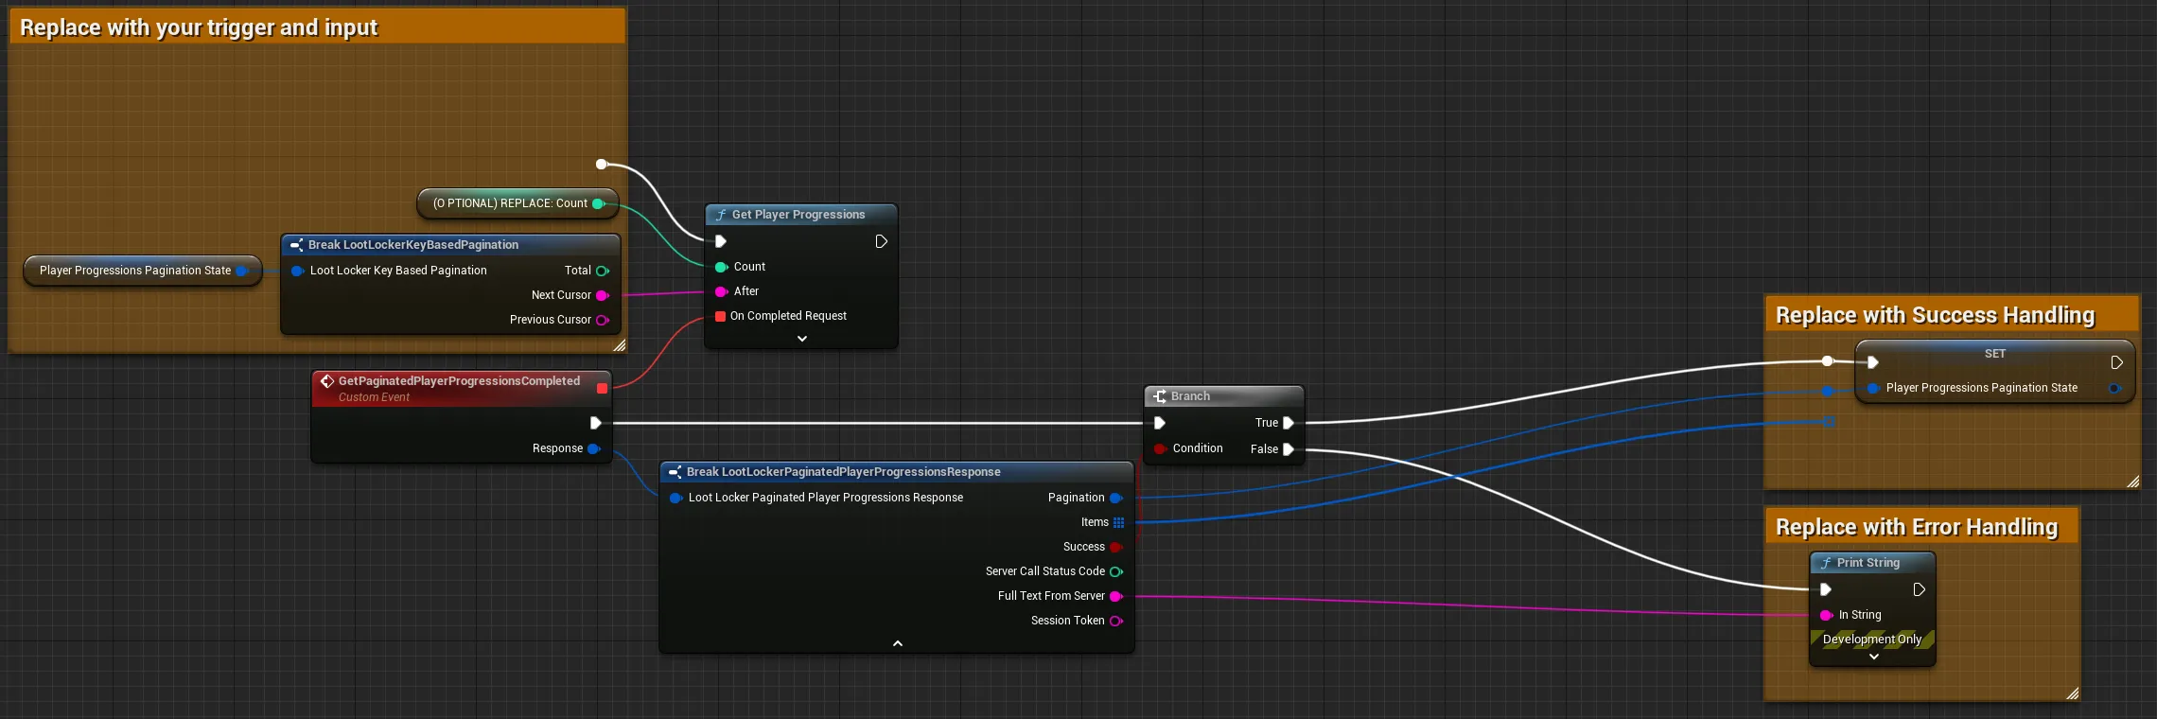Click the SET node blue value output pin
The image size is (2157, 719).
[x=2115, y=388]
